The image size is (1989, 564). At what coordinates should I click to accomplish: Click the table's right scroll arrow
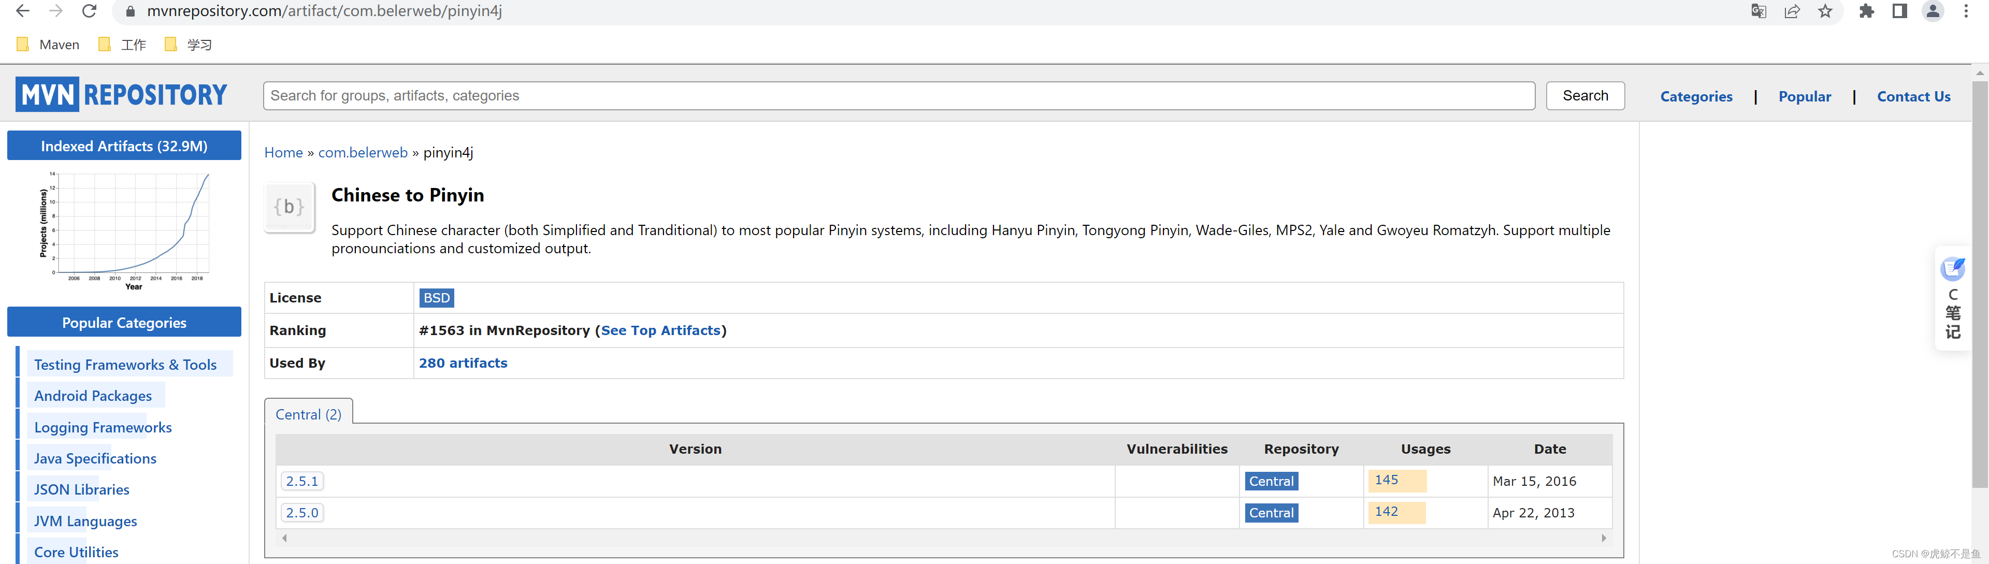[x=1604, y=539]
